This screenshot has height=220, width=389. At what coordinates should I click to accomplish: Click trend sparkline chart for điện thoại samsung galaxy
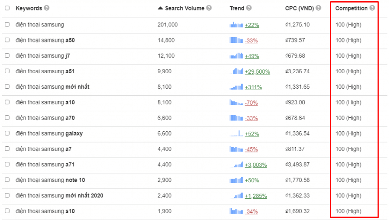pyautogui.click(x=236, y=133)
